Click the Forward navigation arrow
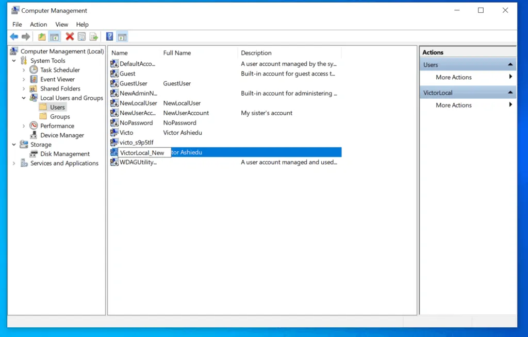This screenshot has width=528, height=337. click(26, 36)
